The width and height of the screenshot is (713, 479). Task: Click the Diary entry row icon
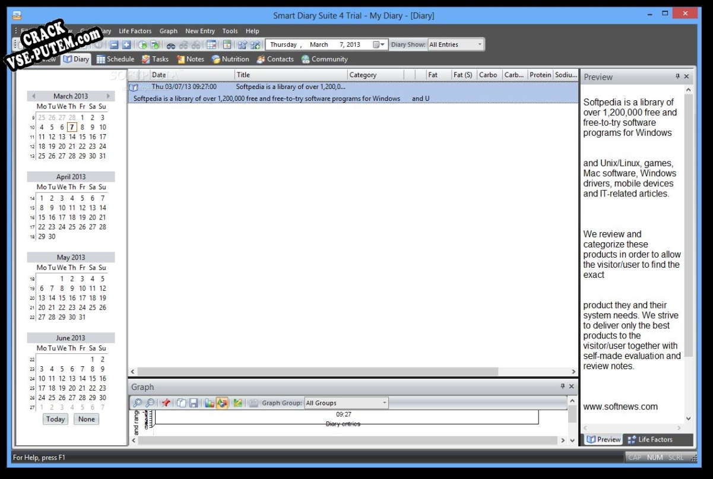[x=134, y=87]
